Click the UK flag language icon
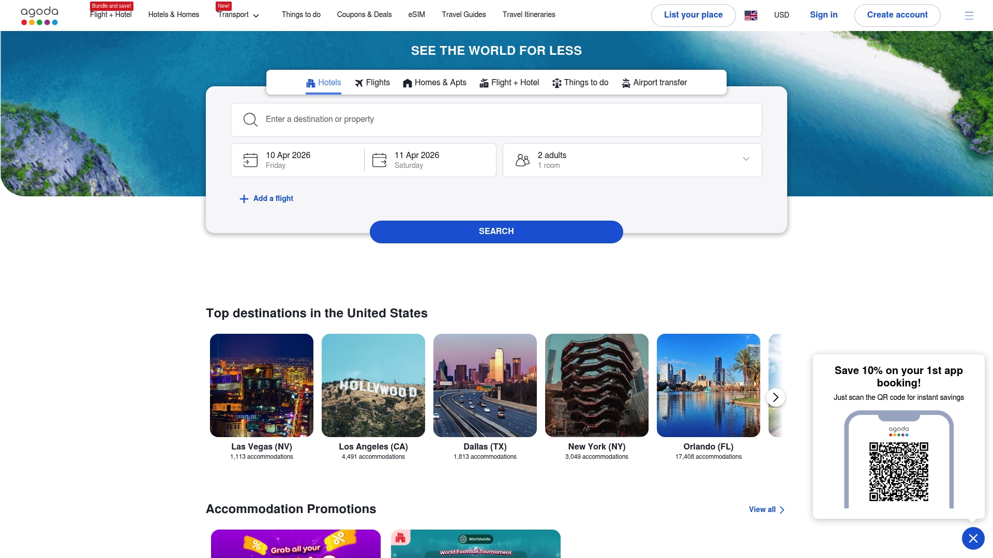 tap(750, 15)
